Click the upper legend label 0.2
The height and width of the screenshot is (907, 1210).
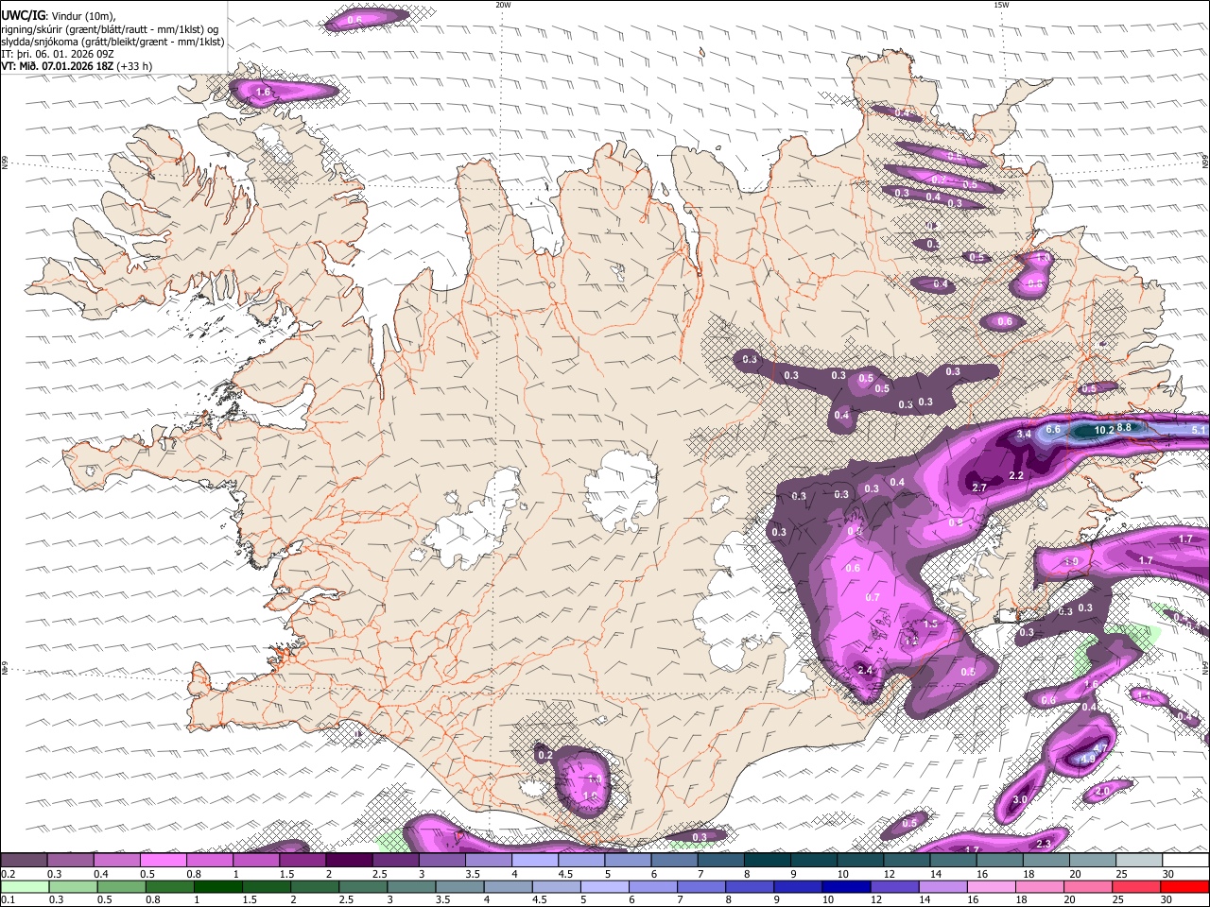(x=8, y=874)
